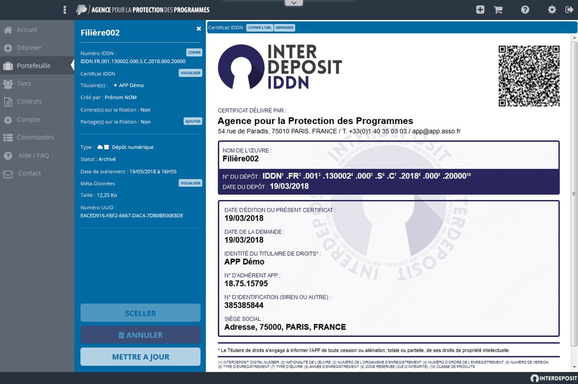Image resolution: width=578 pixels, height=384 pixels.
Task: Click the logout exit icon
Action: (x=570, y=10)
